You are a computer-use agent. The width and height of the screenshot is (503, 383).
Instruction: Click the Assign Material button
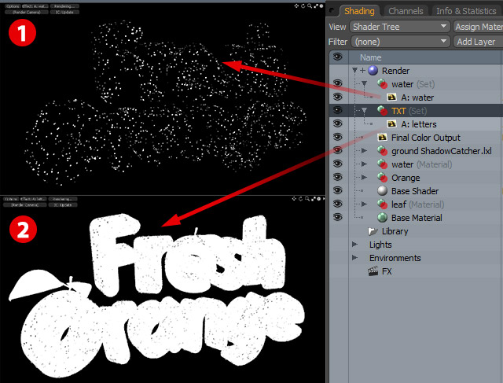[478, 27]
